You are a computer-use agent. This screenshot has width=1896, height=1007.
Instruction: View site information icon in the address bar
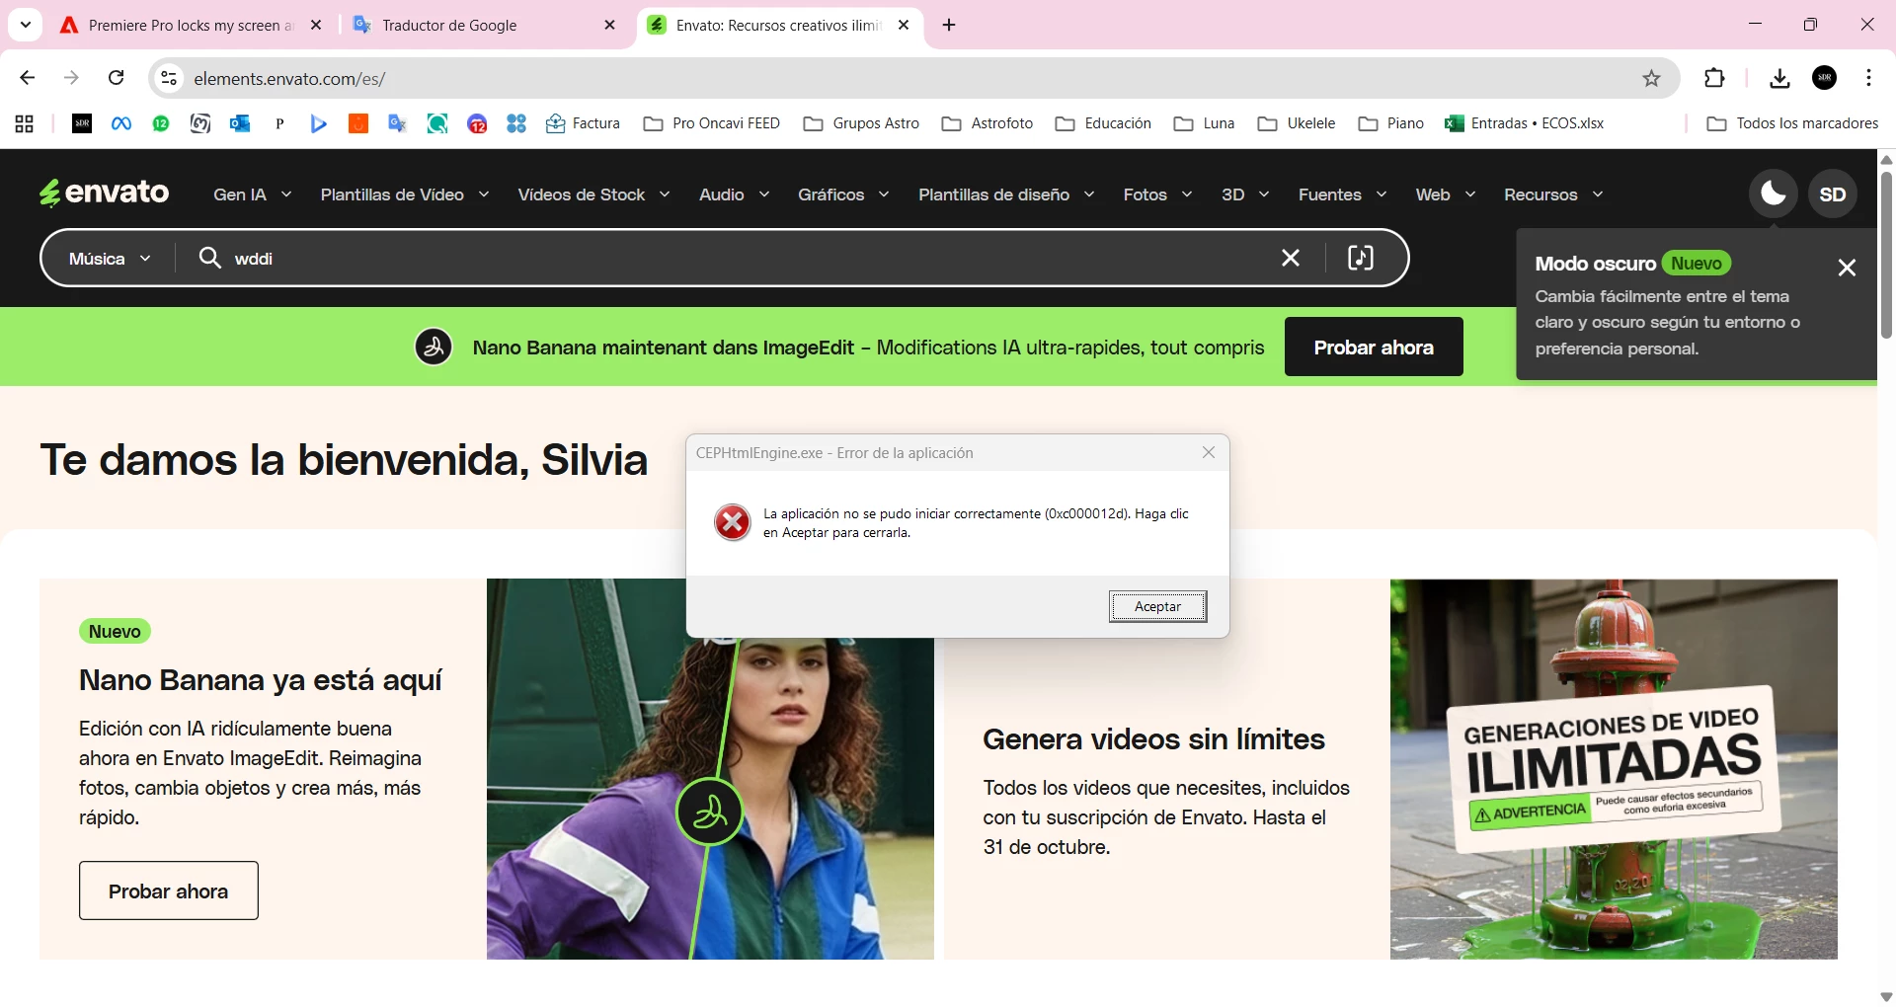tap(169, 78)
